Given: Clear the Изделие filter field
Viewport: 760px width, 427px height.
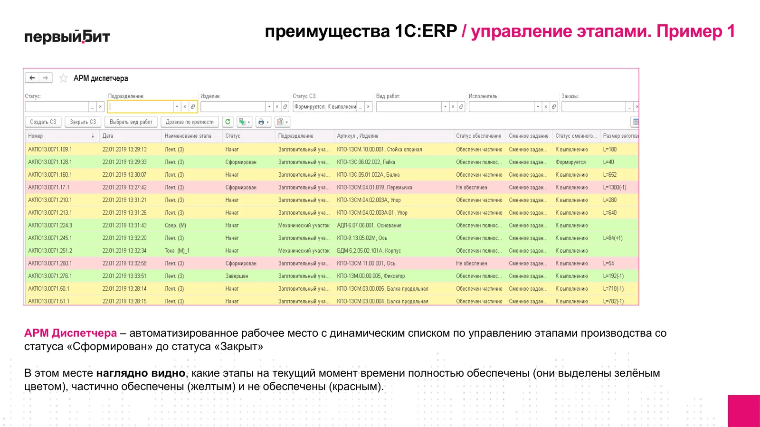Looking at the screenshot, I should pyautogui.click(x=277, y=107).
